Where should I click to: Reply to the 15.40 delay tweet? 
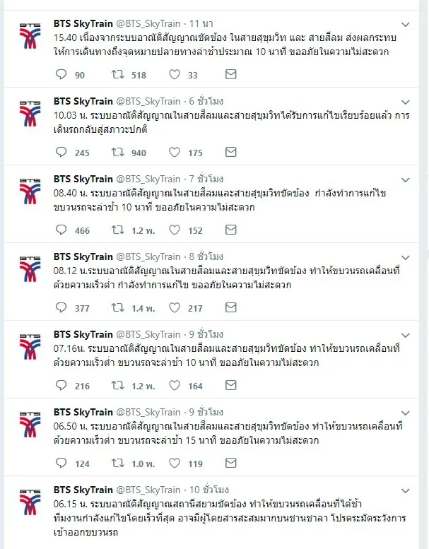[61, 75]
